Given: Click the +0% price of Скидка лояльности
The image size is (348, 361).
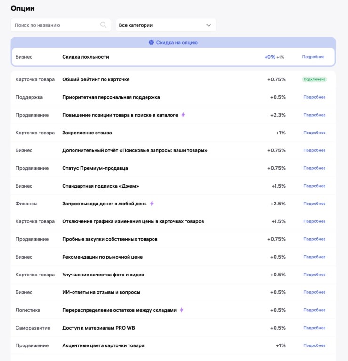Looking at the screenshot, I should (269, 57).
